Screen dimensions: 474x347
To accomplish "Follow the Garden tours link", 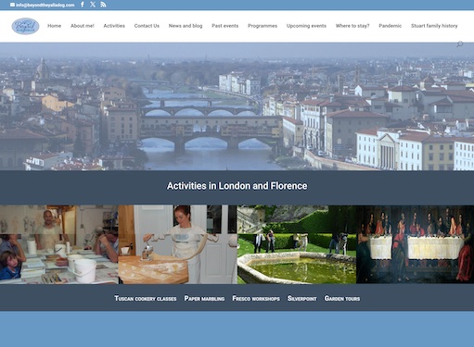I will tap(342, 298).
